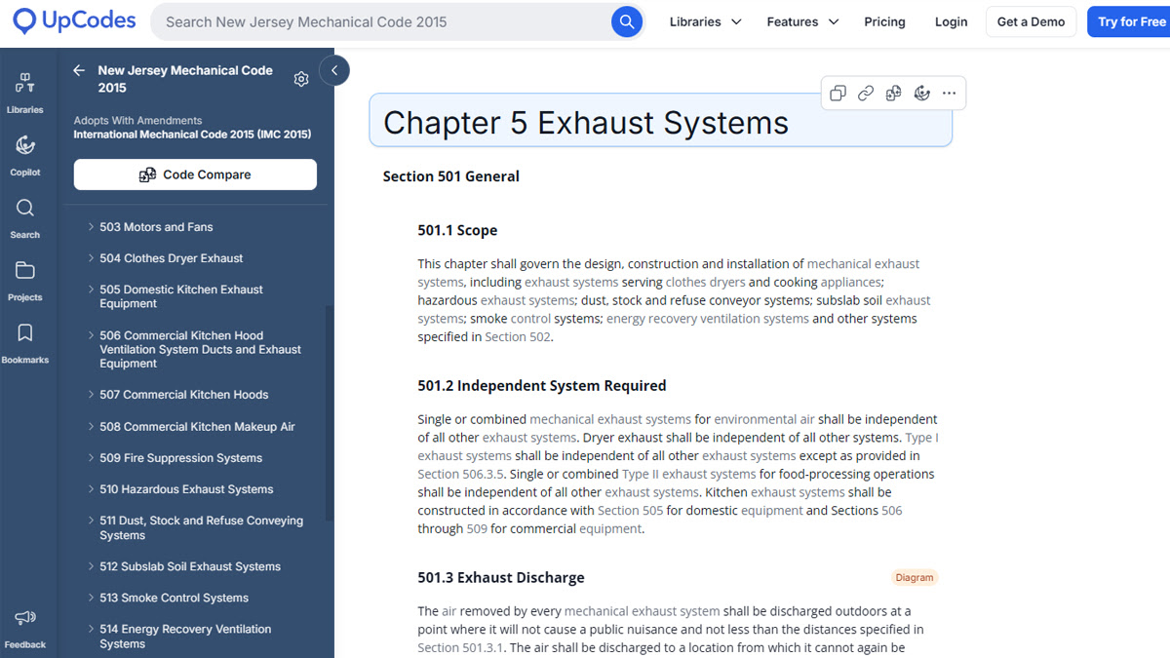
Task: Click the Get a Demo button
Action: 1031,21
